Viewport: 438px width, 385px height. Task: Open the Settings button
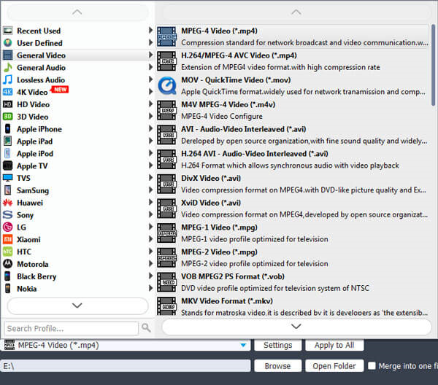pos(277,345)
